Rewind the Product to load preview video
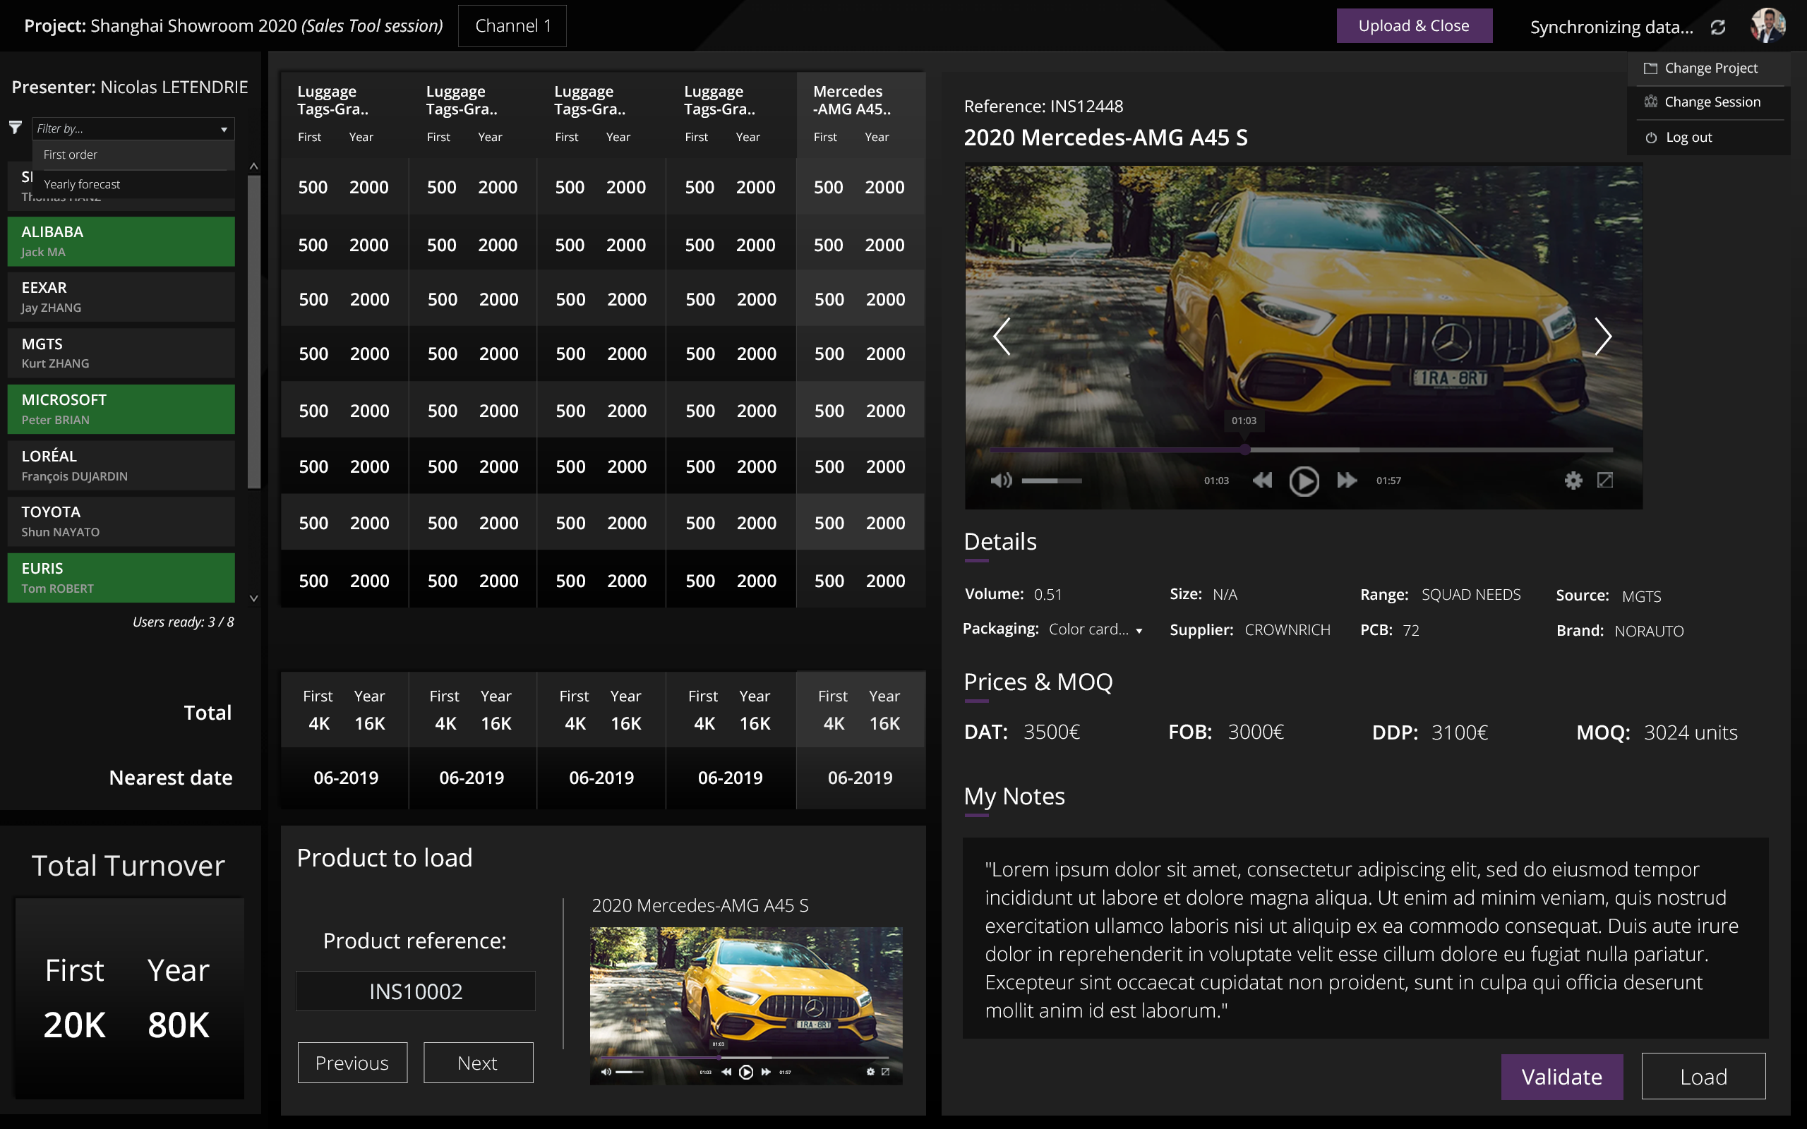1807x1129 pixels. pyautogui.click(x=726, y=1073)
